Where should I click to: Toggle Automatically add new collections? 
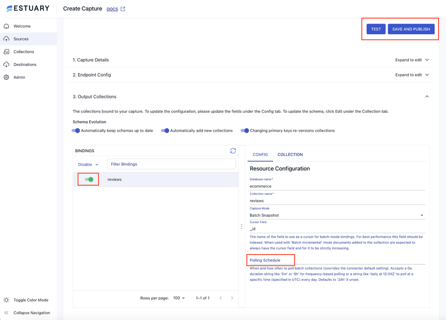[165, 131]
